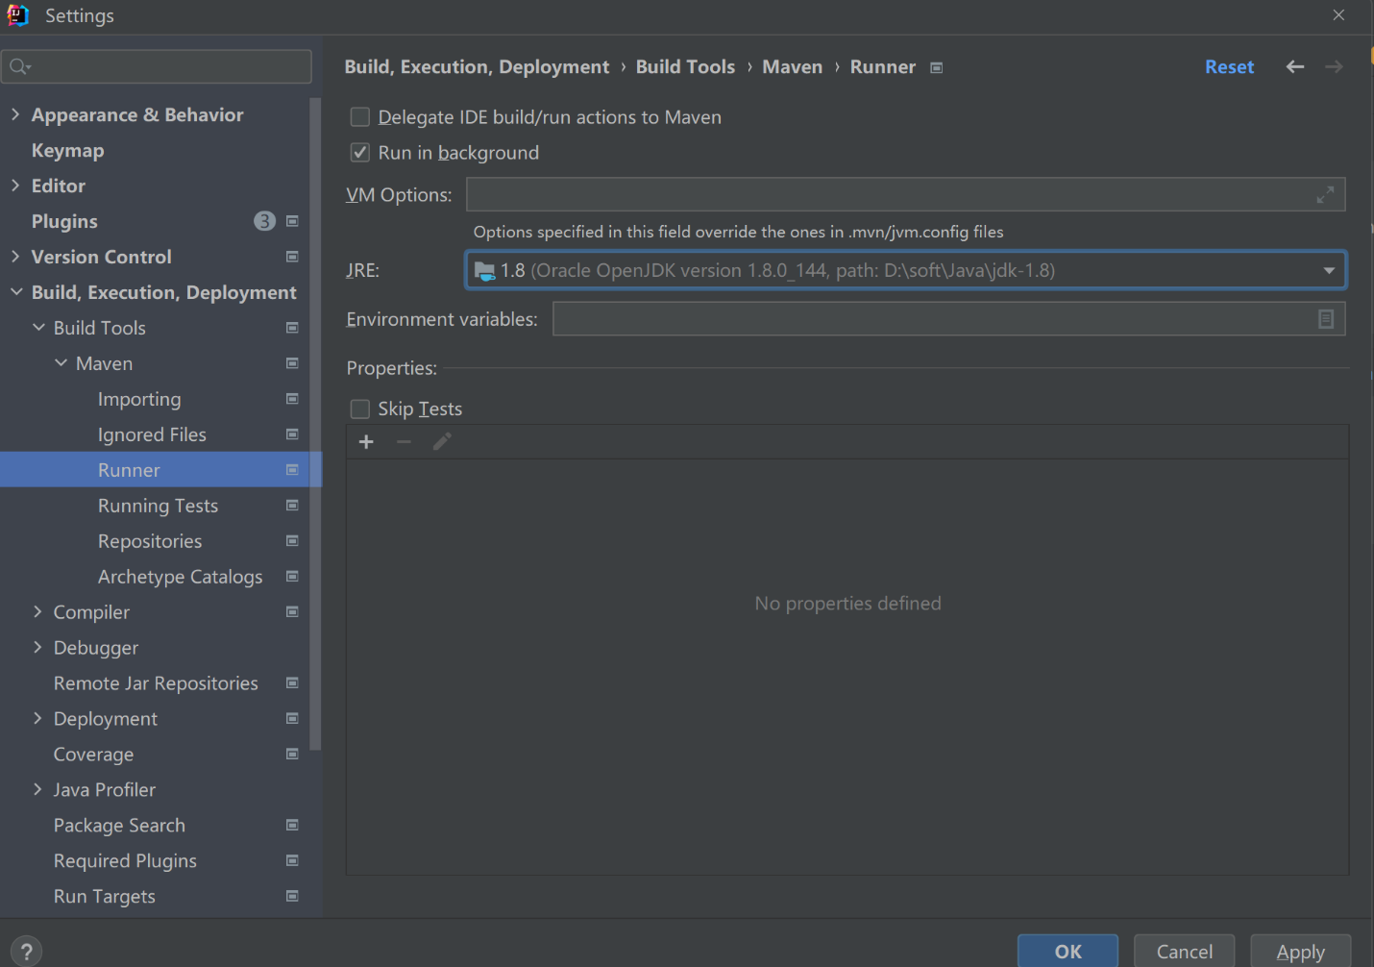Click the project-level icon beside Archetype Catalogs
Viewport: 1374px width, 967px height.
(x=292, y=577)
